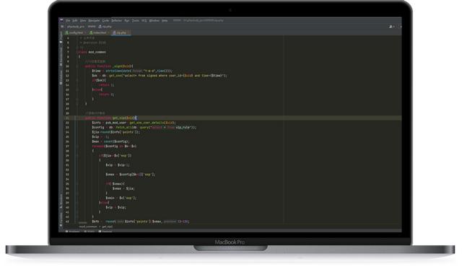Image resolution: width=462 pixels, height=267 pixels.
Task: Collapse the foreach loop fold marker
Action: 77,146
